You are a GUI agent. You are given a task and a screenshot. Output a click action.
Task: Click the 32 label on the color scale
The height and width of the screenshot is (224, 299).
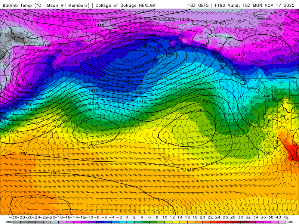click(x=248, y=217)
